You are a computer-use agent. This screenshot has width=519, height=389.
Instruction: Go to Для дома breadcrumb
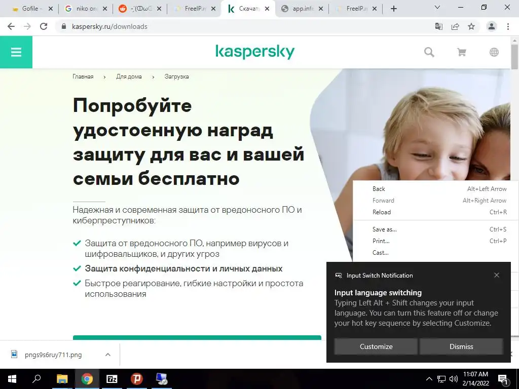tap(129, 76)
